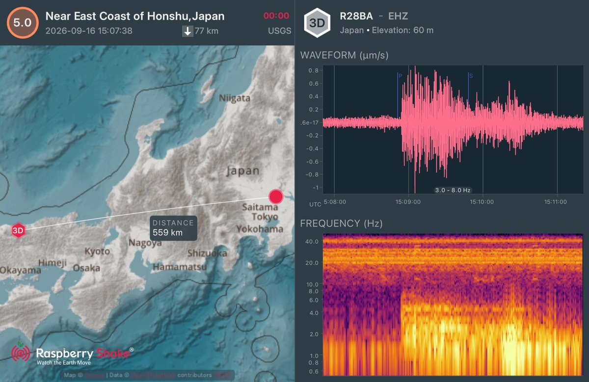Click the 15:10:00 time tick on waveform
Screen dimensions: 589x382
(482, 201)
